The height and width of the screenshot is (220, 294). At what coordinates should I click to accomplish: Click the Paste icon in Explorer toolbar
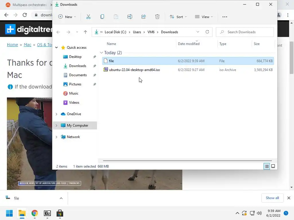[x=116, y=17]
